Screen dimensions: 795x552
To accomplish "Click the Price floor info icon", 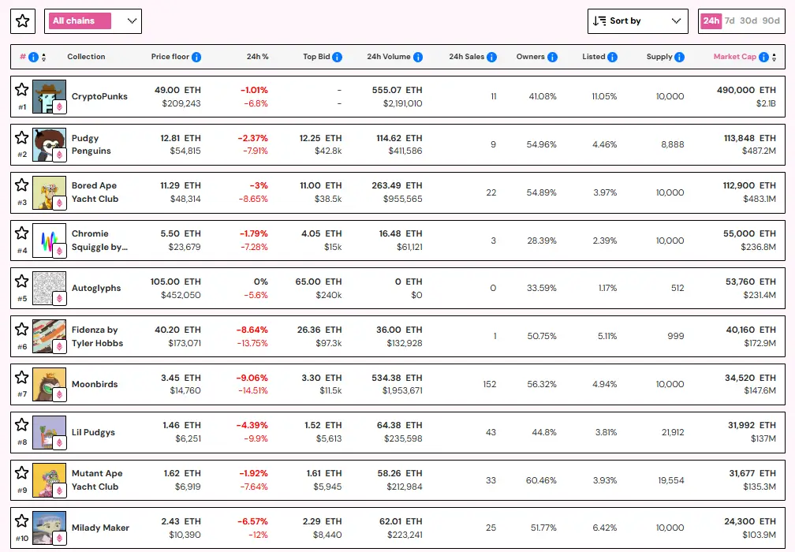I will [196, 58].
